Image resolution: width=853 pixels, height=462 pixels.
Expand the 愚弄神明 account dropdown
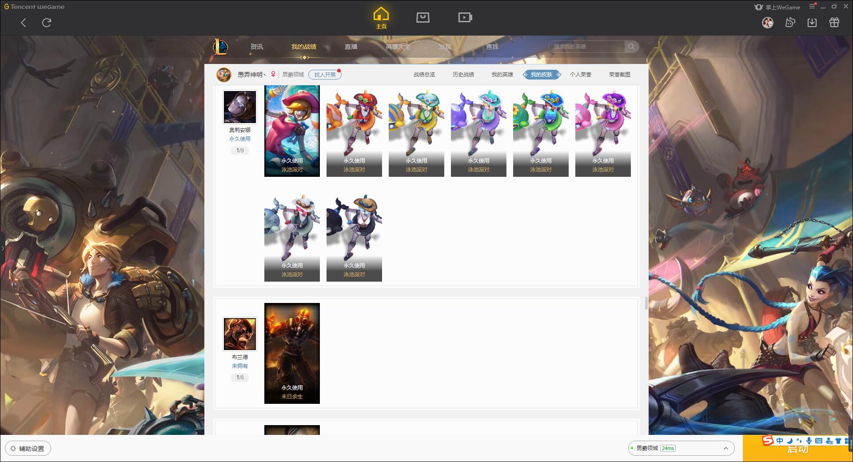pyautogui.click(x=252, y=75)
